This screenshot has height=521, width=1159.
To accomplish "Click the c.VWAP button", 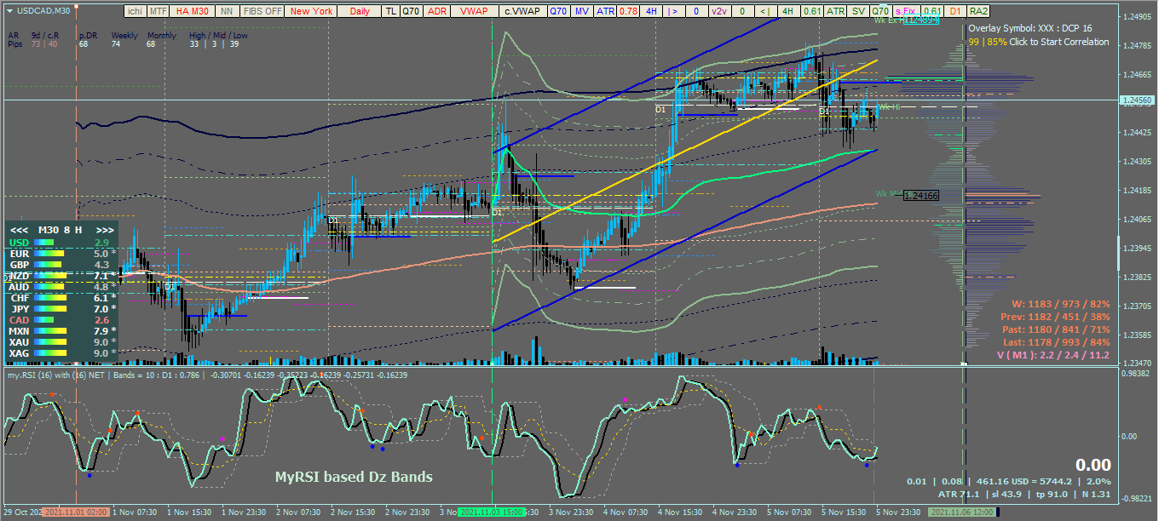I will point(522,12).
